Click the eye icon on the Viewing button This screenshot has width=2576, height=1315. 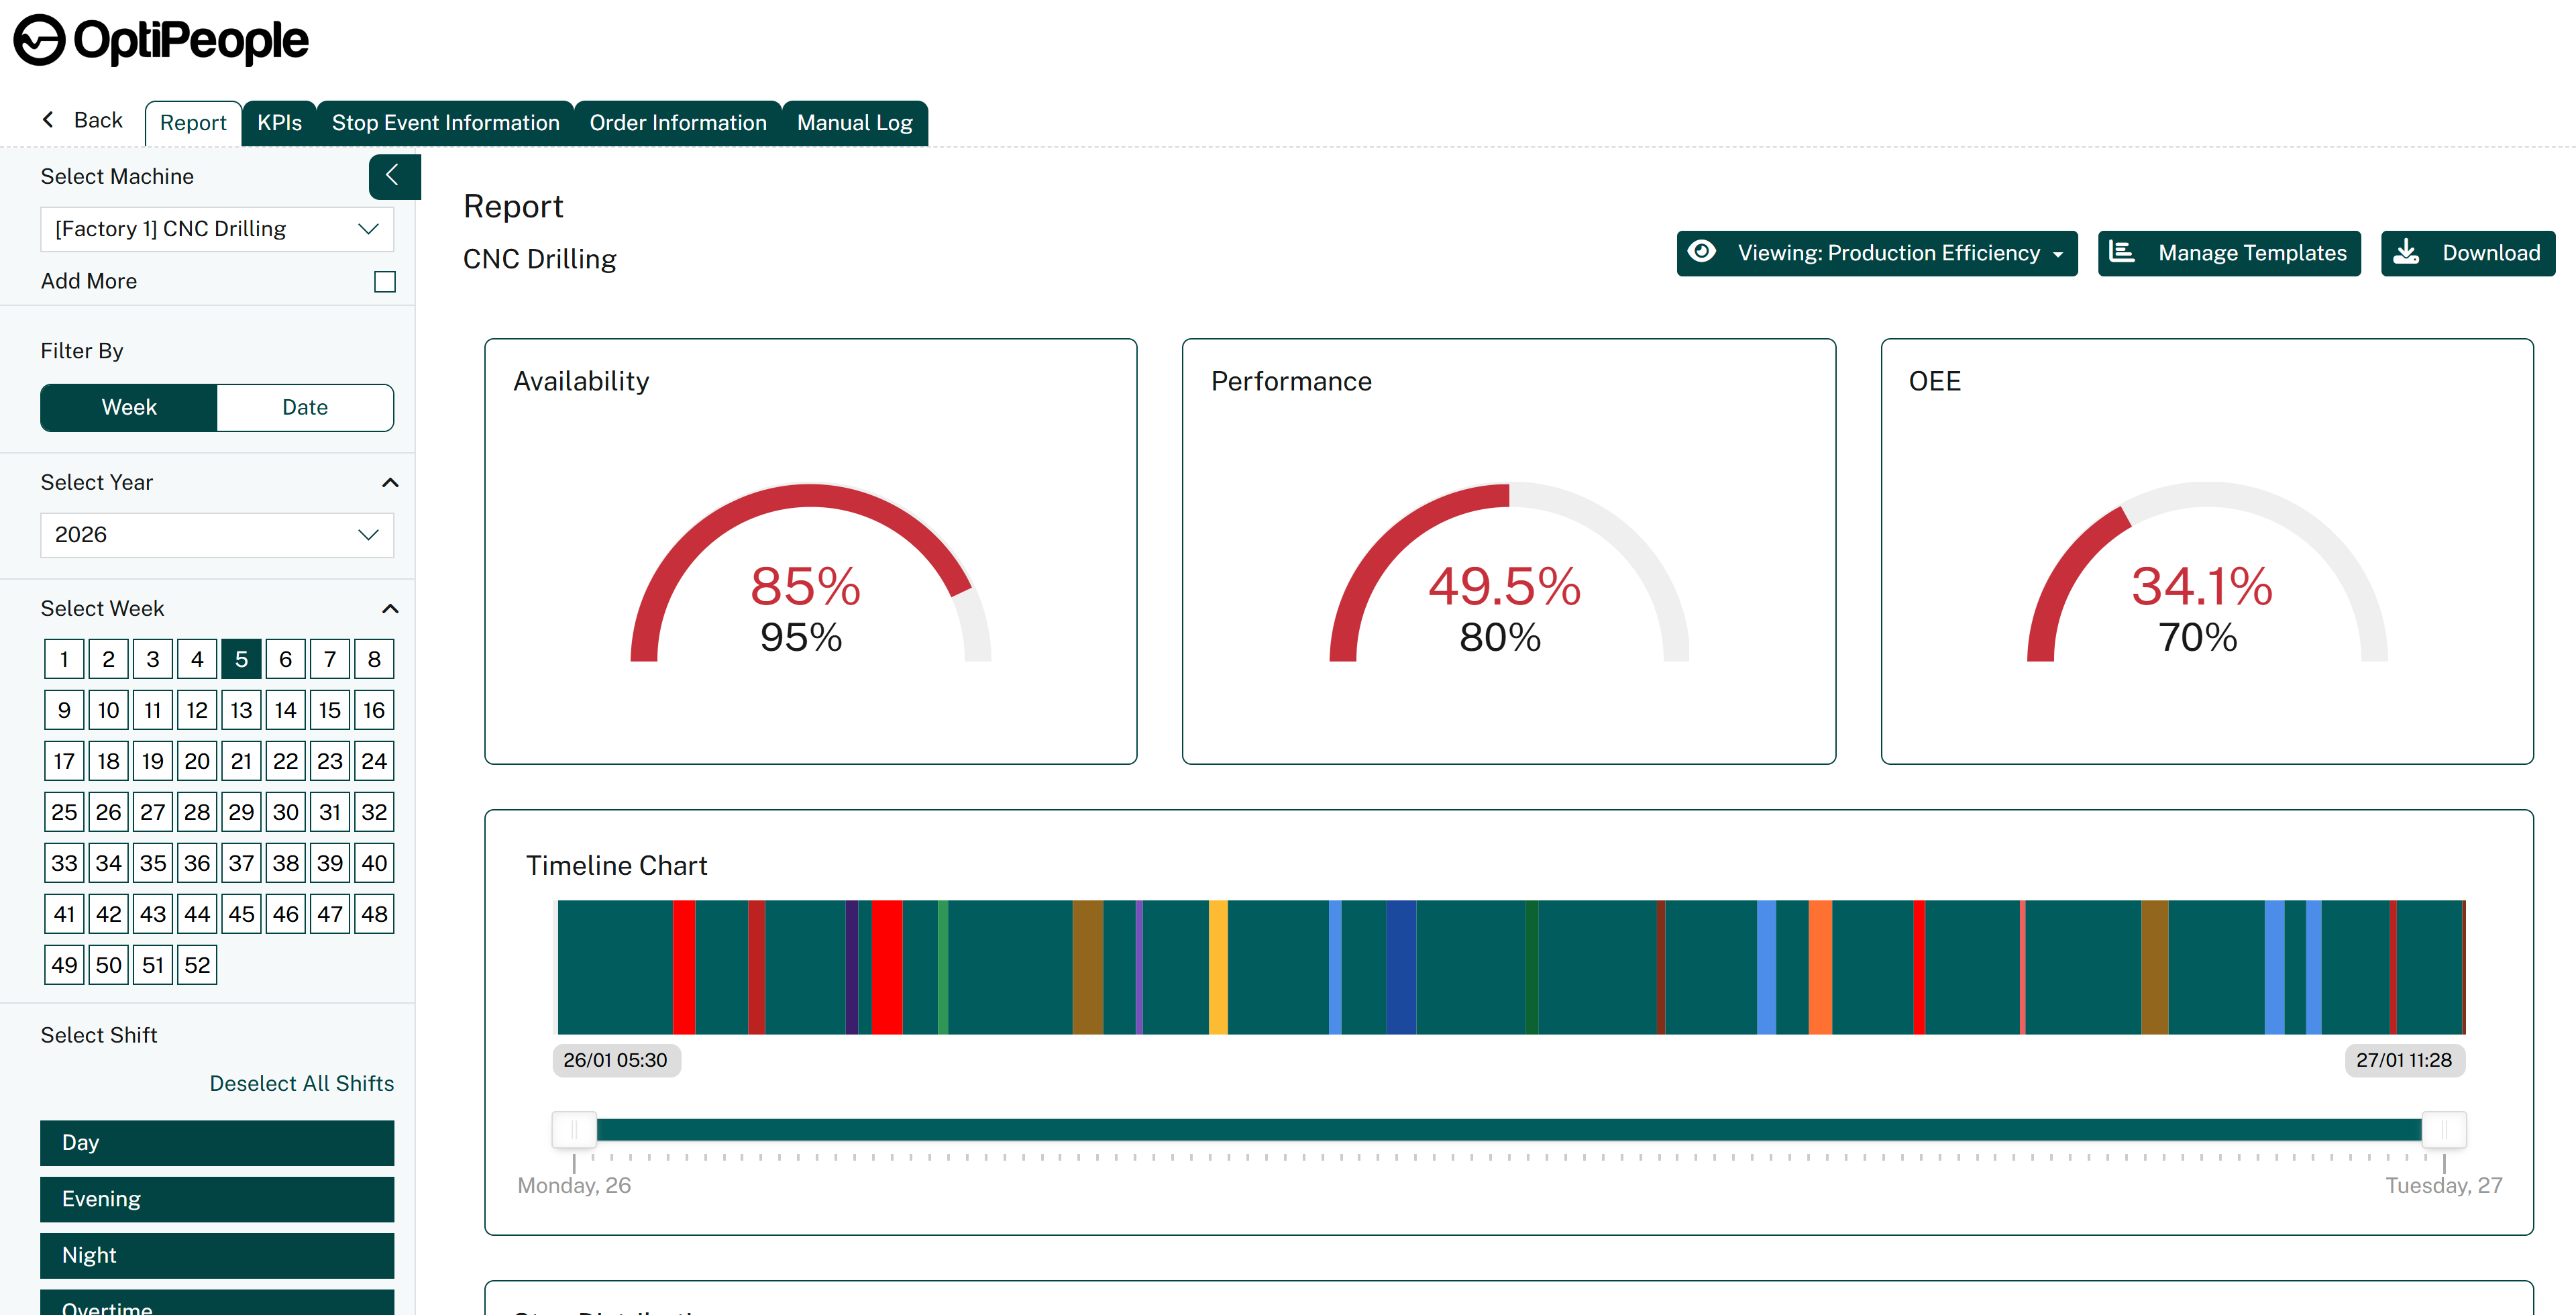(1702, 252)
